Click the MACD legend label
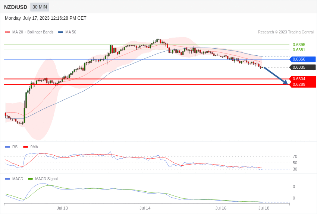This screenshot has width=317, height=214. click(x=18, y=179)
